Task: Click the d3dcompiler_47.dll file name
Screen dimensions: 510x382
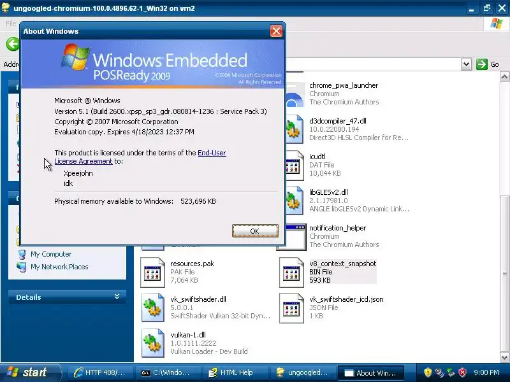Action: point(338,121)
